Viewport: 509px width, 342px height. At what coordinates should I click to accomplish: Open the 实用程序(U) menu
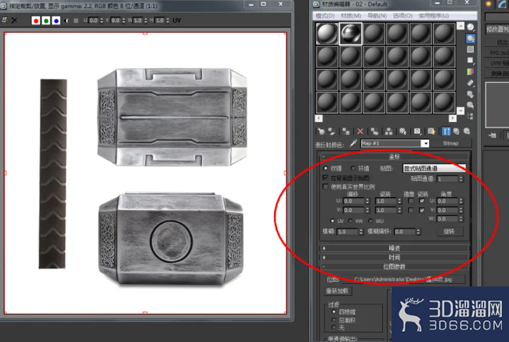pos(434,16)
